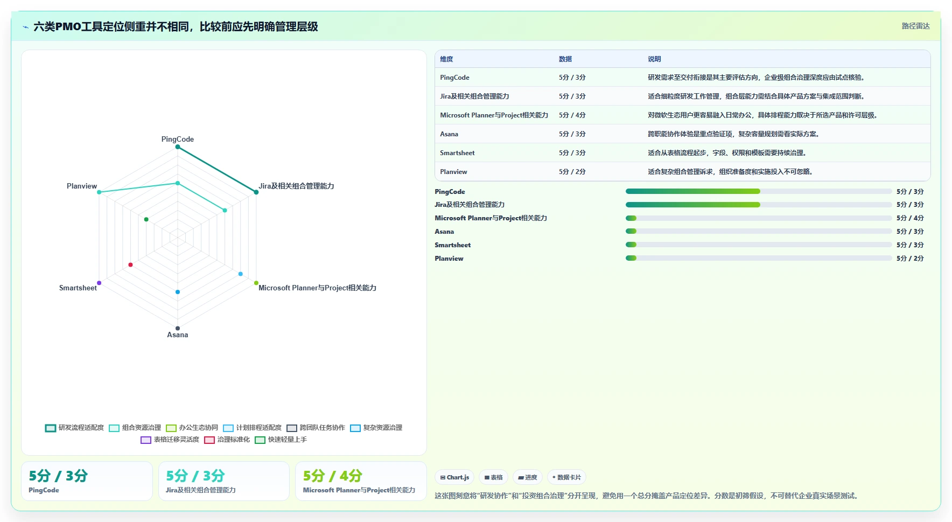
Task: Click the Jira及相关组合管理能力 score card
Action: click(x=224, y=481)
